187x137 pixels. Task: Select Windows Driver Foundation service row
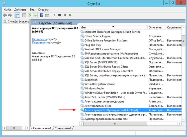click(131, 93)
